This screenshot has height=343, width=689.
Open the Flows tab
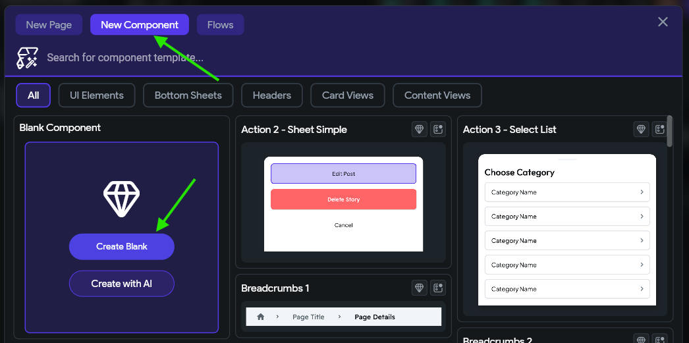pos(220,24)
